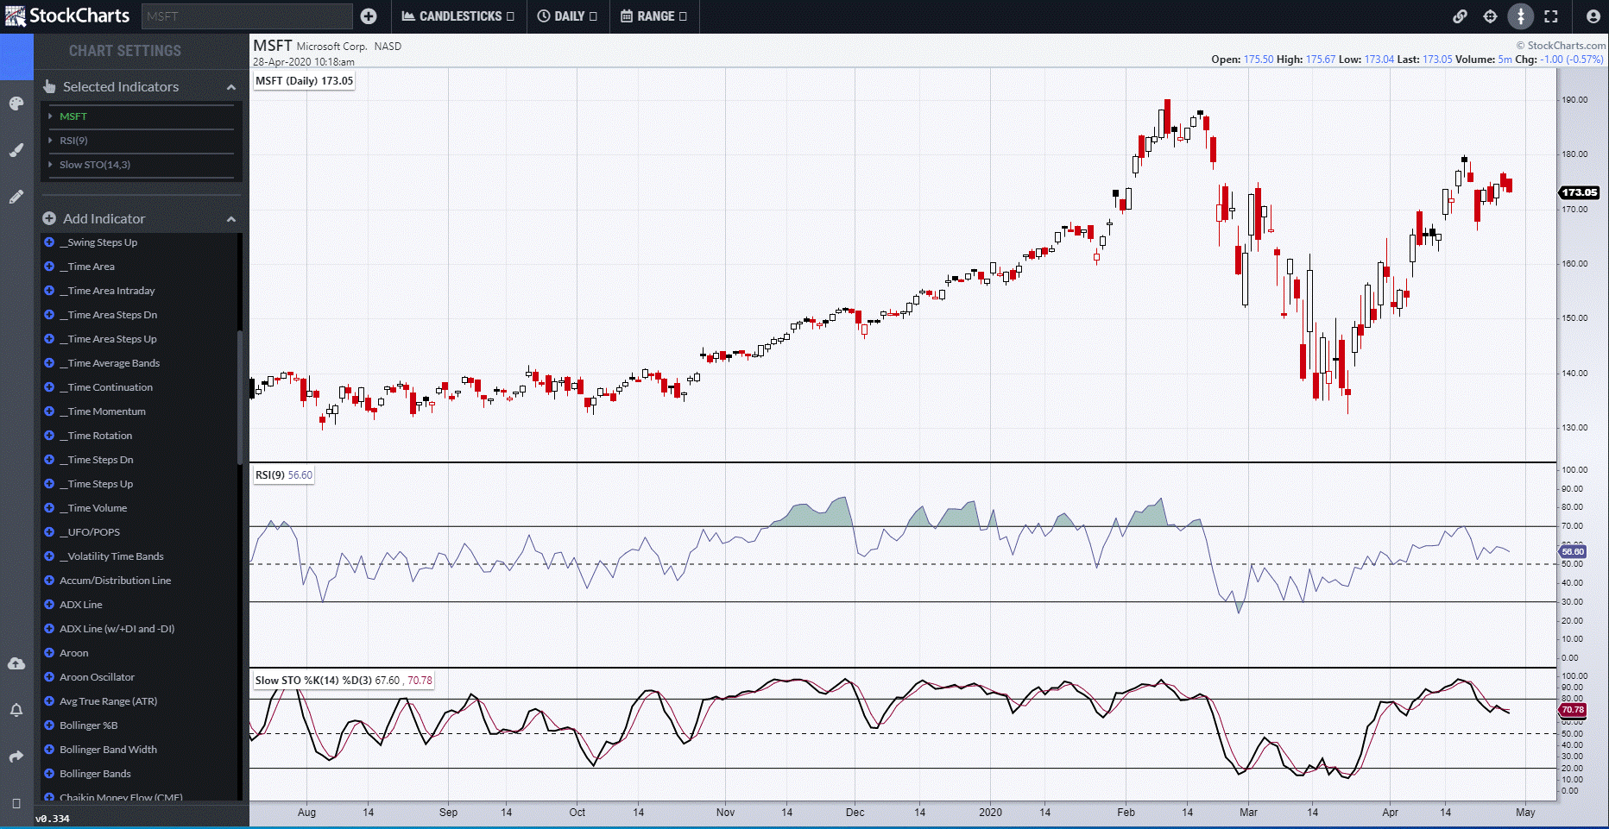
Task: Open the Daily period dropdown
Action: tap(567, 16)
